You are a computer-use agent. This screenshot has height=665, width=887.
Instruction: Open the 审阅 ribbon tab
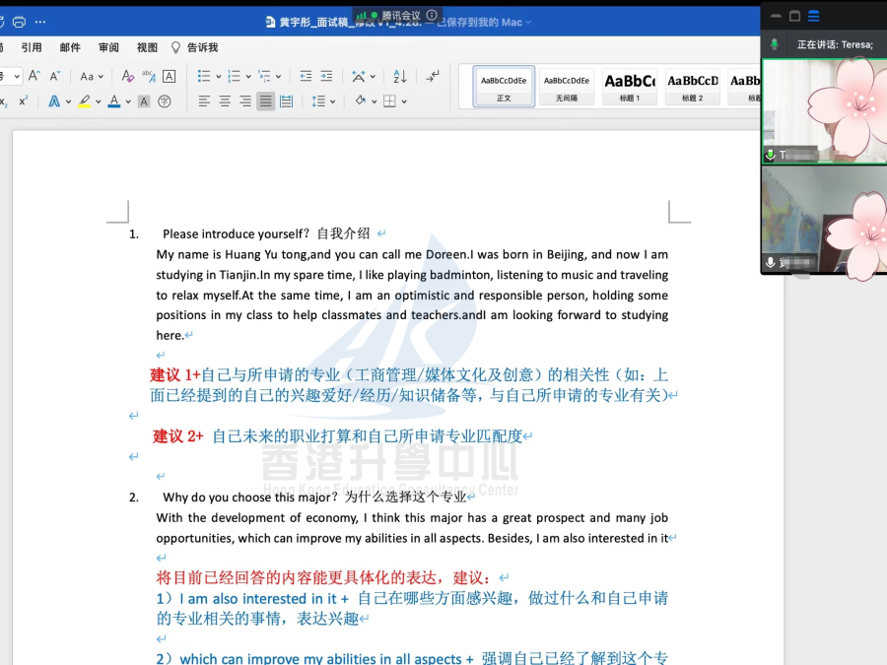point(108,47)
